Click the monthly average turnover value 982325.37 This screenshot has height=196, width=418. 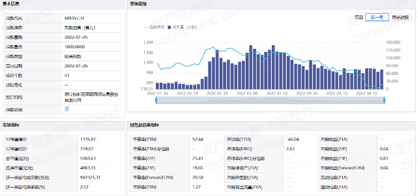click(x=90, y=177)
